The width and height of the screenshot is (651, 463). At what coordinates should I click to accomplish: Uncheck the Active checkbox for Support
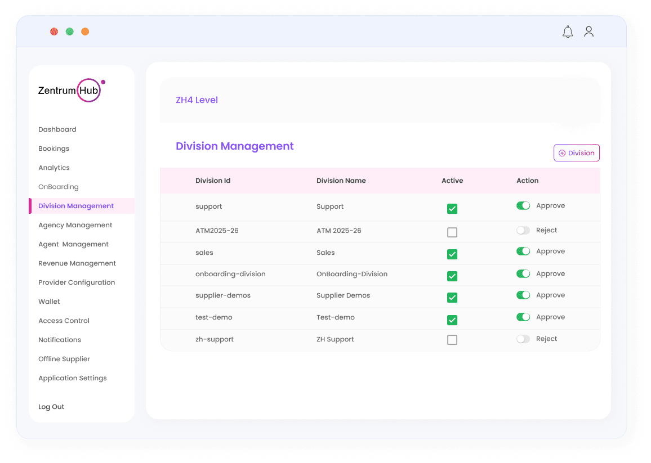(x=452, y=209)
